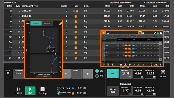Activate the graph zoom area tool
174x98 pixels.
(60, 62)
